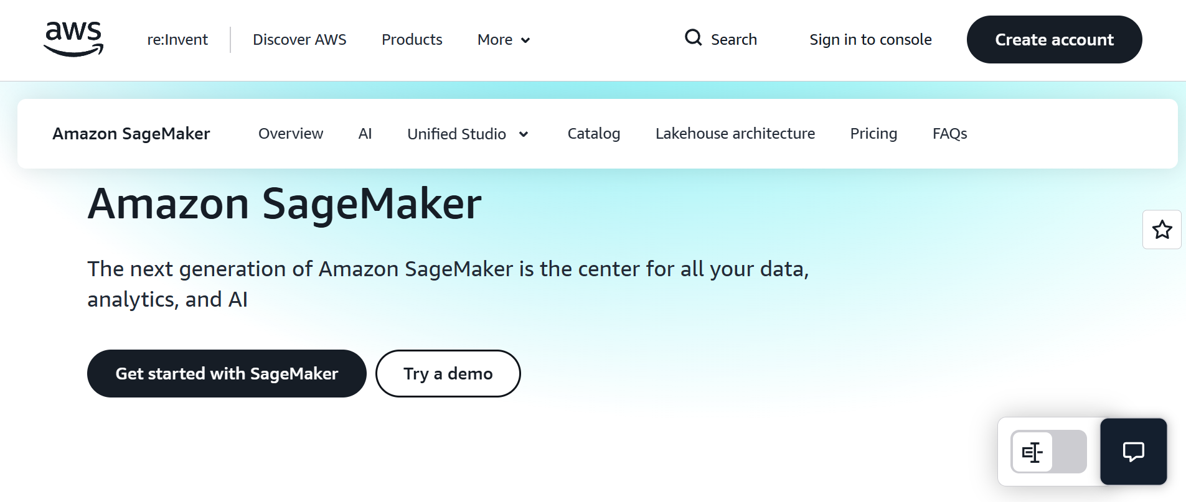Open the FAQs tab
Viewport: 1186px width, 502px height.
click(x=949, y=133)
